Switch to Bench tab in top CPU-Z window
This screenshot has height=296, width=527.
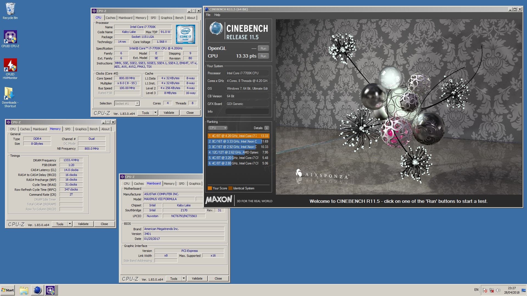179,18
